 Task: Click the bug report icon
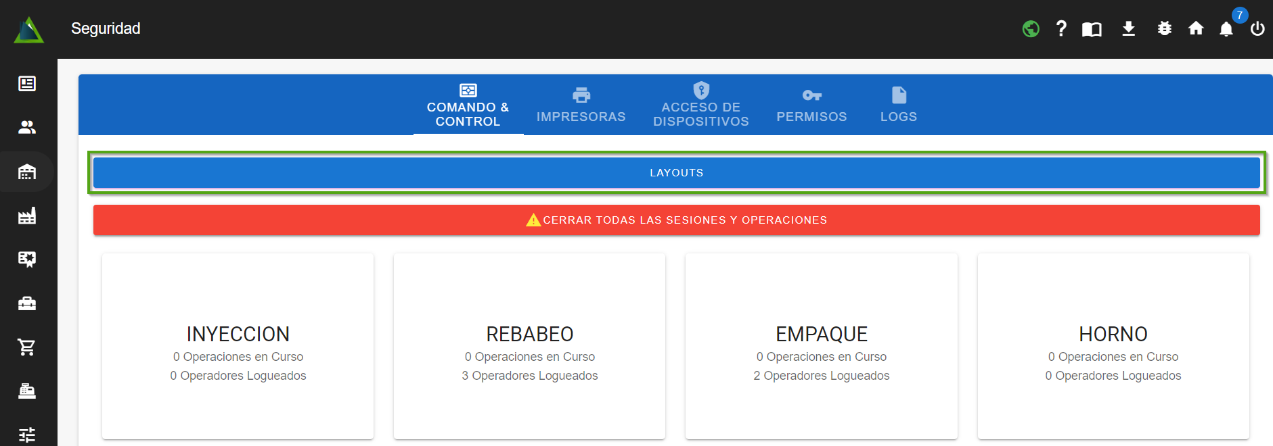point(1164,28)
